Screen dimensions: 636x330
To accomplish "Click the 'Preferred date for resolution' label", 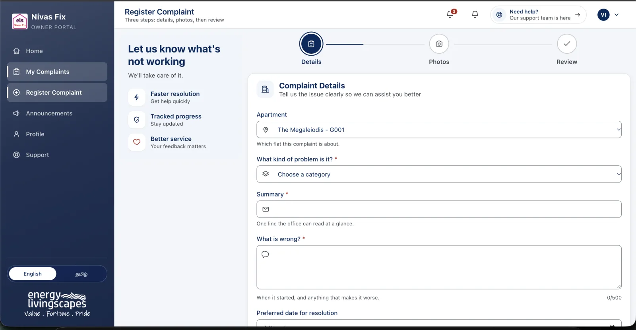I will [x=297, y=313].
